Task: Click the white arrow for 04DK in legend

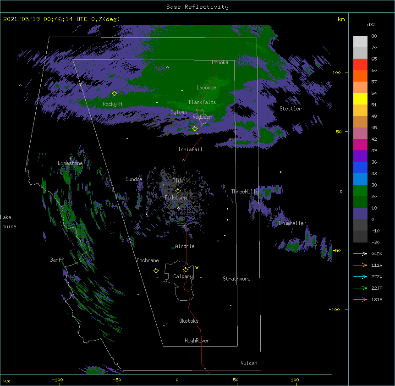Action: click(x=360, y=254)
